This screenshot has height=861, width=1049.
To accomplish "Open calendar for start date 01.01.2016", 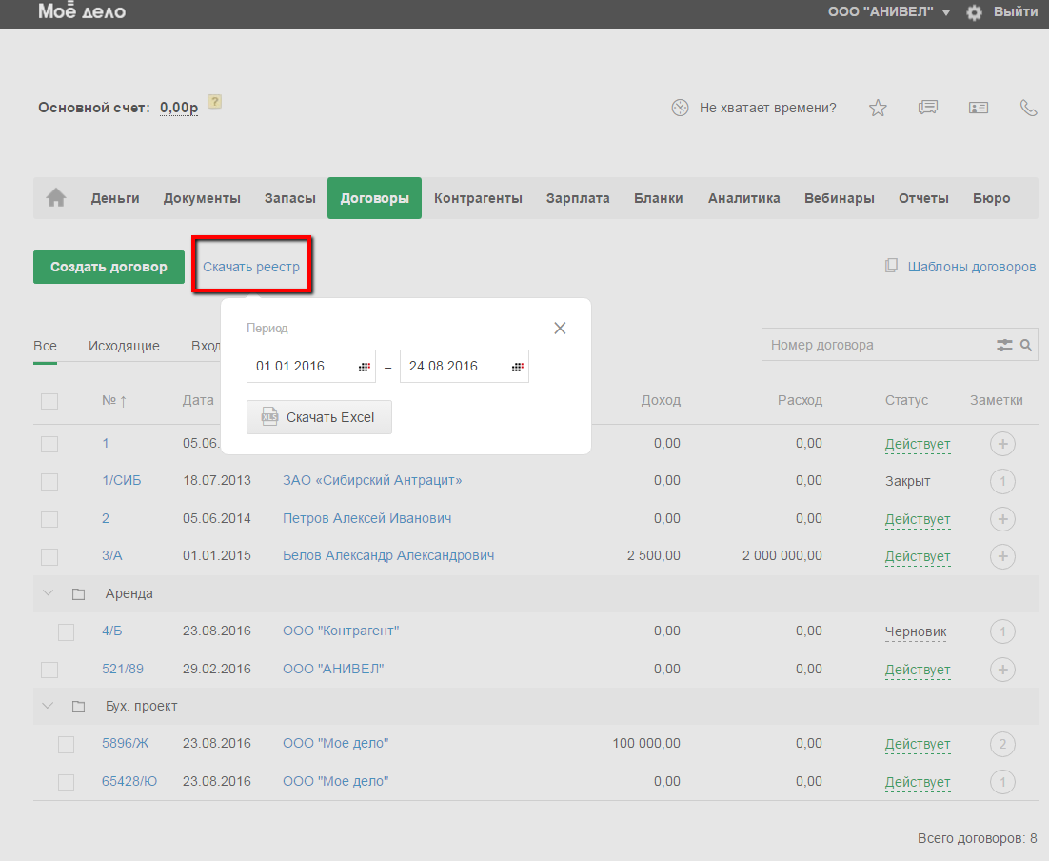I will coord(364,367).
